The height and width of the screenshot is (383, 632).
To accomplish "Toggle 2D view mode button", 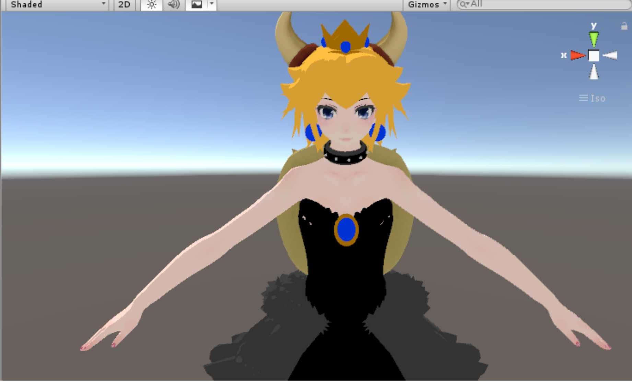I will (x=124, y=5).
